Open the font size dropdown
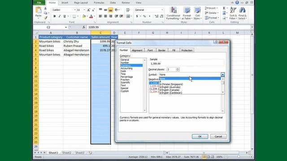This screenshot has height=161, width=287. click(84, 10)
